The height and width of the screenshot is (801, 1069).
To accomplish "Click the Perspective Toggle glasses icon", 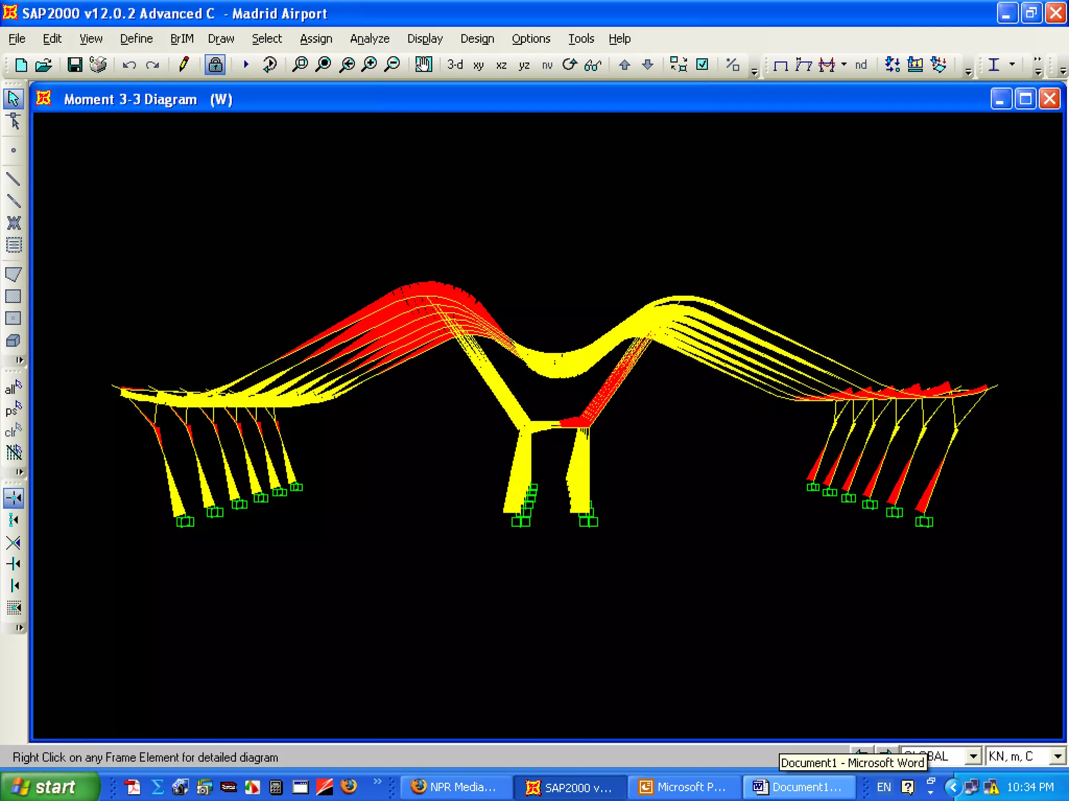I will coord(593,65).
